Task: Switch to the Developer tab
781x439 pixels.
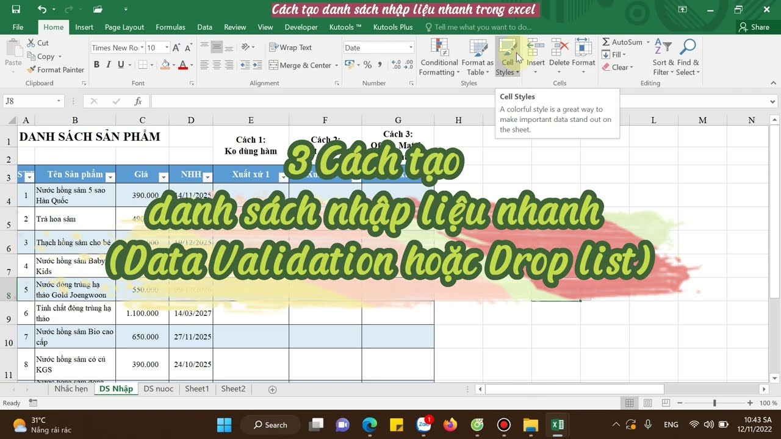Action: tap(301, 27)
